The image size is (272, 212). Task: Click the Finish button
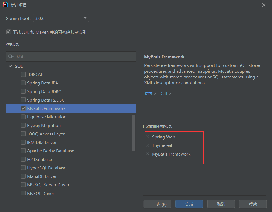(189, 204)
